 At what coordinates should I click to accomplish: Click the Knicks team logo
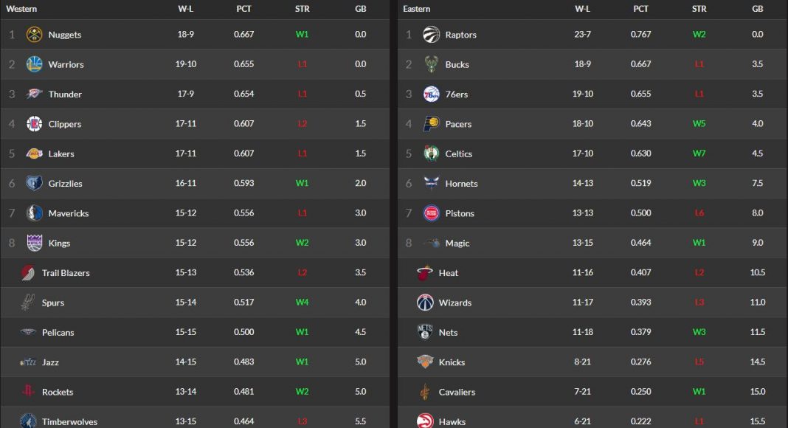424,362
